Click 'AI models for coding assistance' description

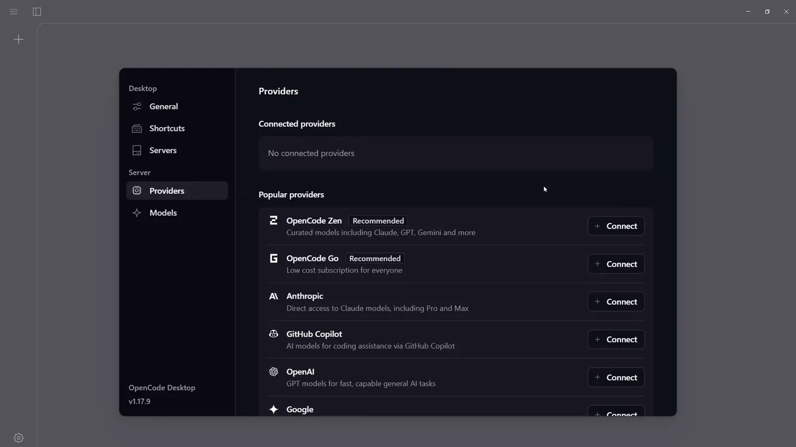pyautogui.click(x=370, y=346)
